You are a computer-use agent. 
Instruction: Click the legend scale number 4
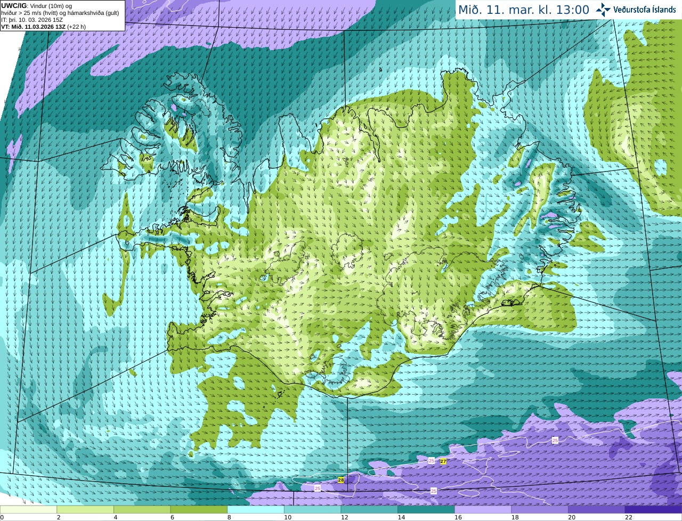coord(116,517)
